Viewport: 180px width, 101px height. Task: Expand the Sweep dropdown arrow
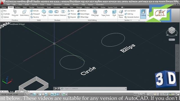(44, 17)
